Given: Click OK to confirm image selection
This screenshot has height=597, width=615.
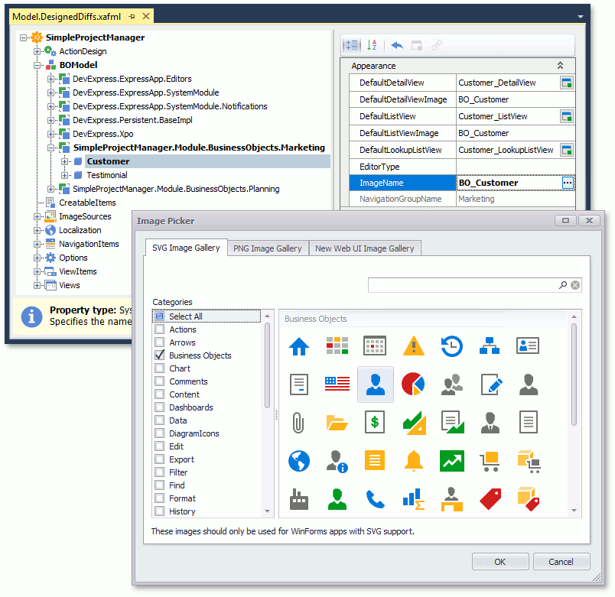Looking at the screenshot, I should 499,562.
